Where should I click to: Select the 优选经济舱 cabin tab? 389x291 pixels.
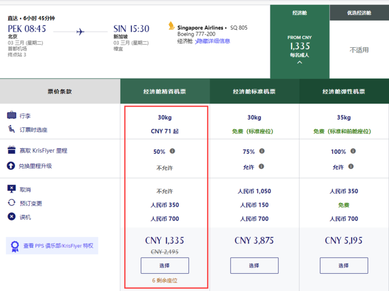[x=359, y=13]
